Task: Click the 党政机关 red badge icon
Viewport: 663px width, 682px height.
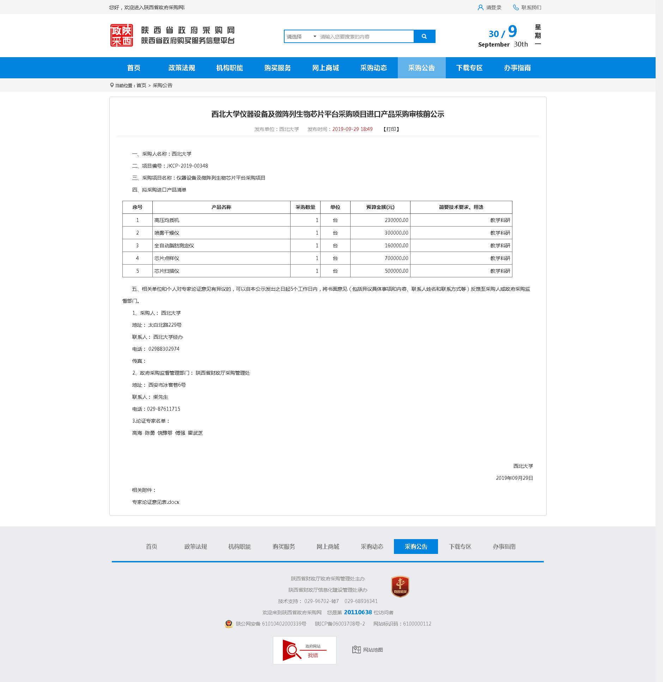Action: (400, 586)
